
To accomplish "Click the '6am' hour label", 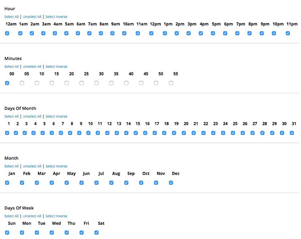I will 81,24.
